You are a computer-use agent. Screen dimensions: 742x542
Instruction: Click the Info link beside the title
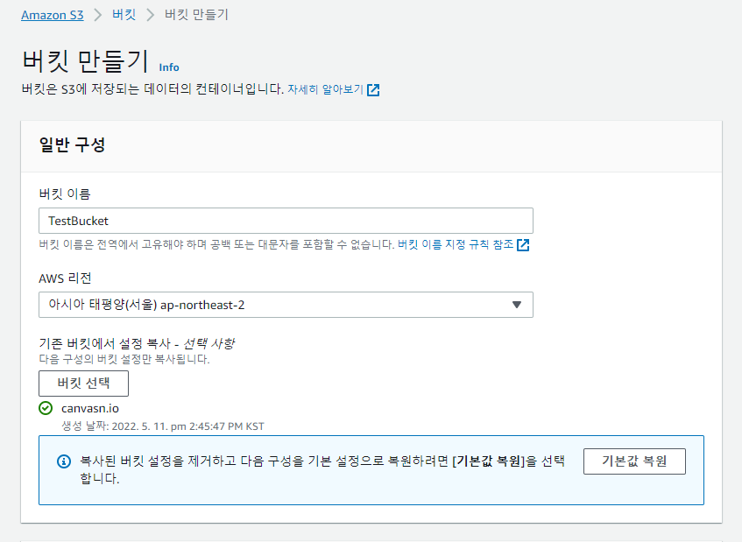tap(169, 67)
